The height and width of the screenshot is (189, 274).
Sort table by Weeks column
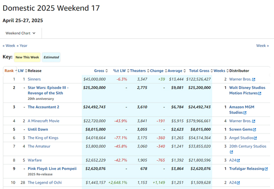click(x=221, y=71)
